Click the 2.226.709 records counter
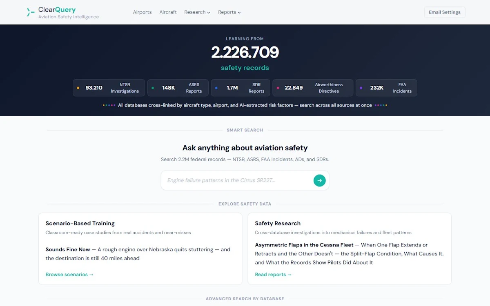Screen dimensions: 490x306 [x=245, y=52]
